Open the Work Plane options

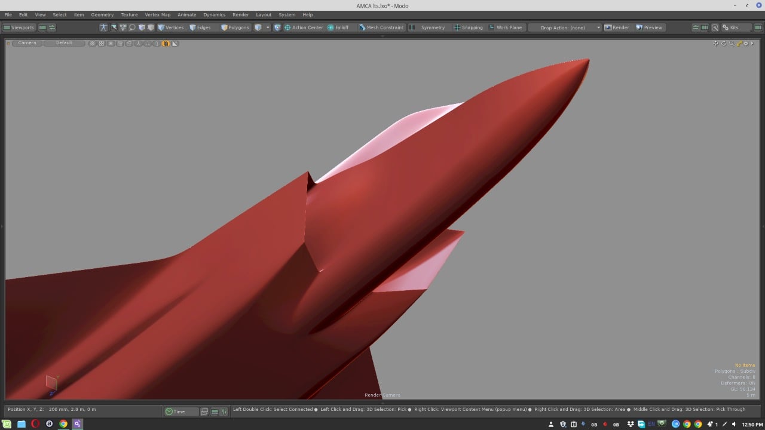click(x=506, y=27)
